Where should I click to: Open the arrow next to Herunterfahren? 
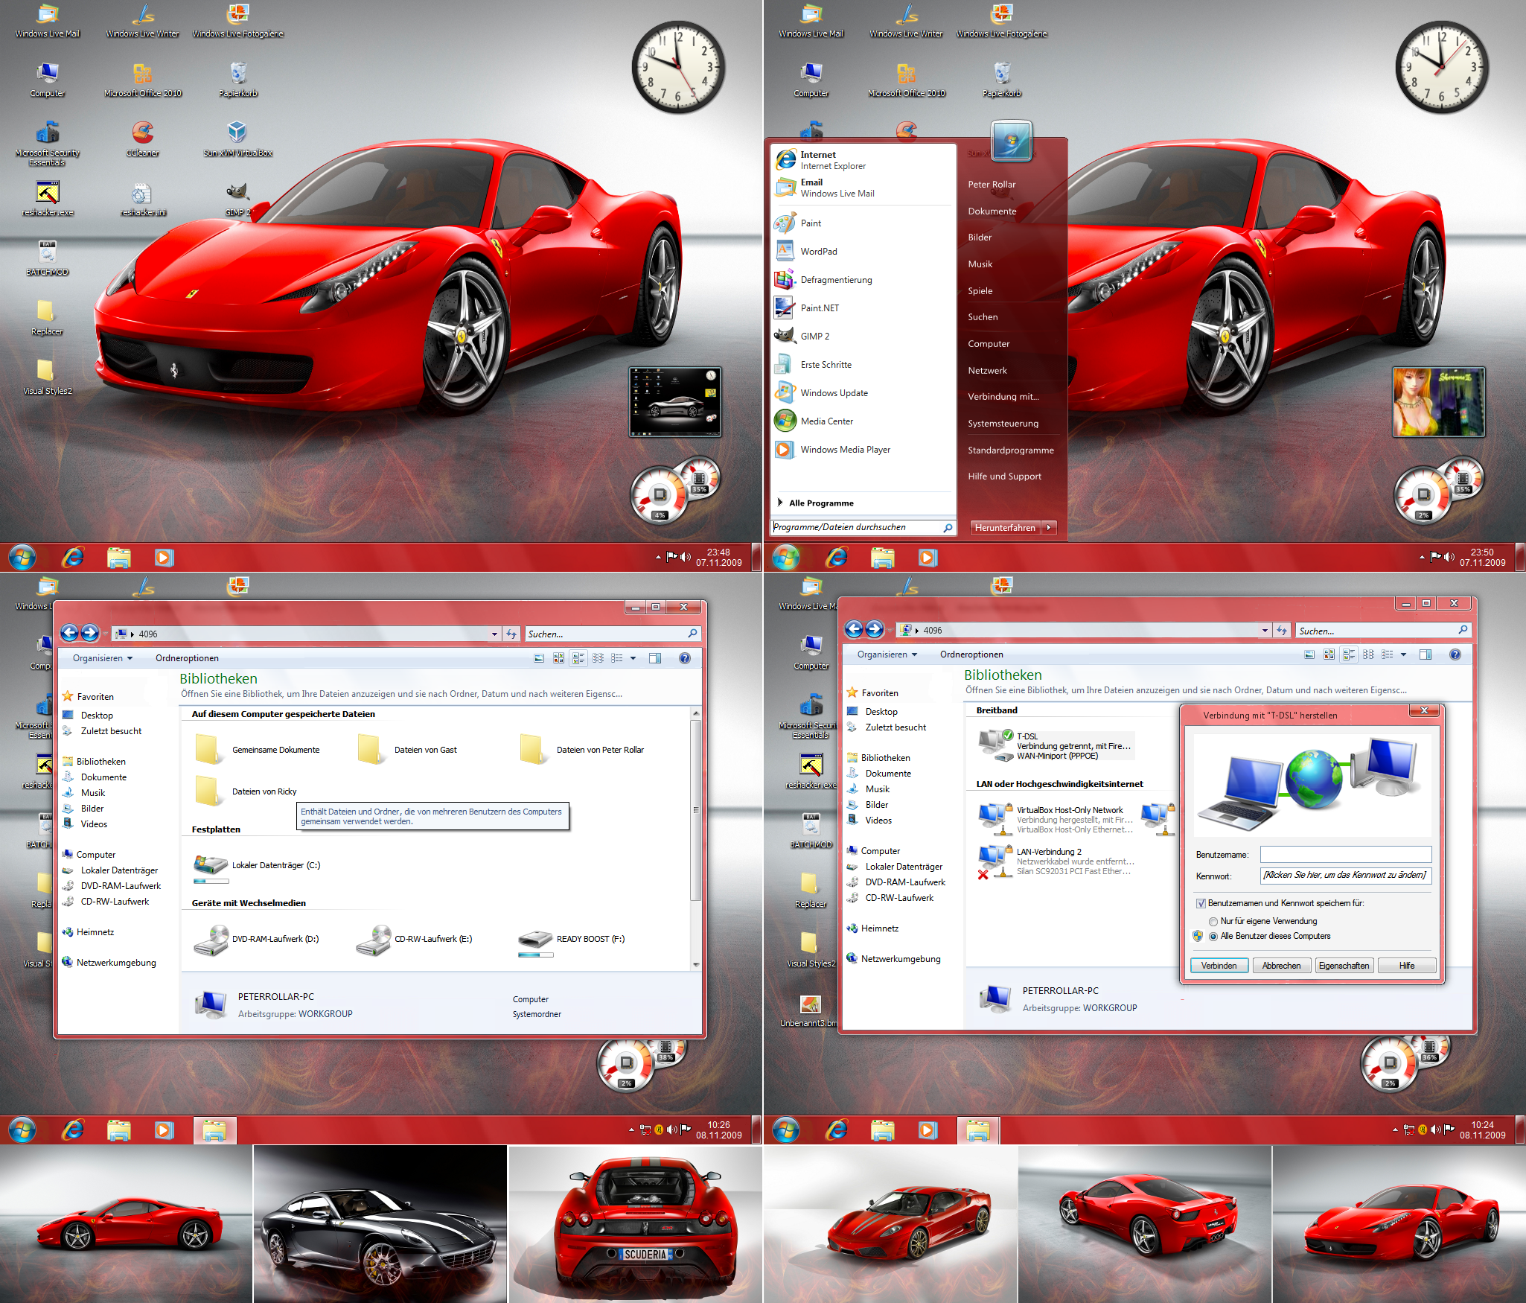[1049, 527]
